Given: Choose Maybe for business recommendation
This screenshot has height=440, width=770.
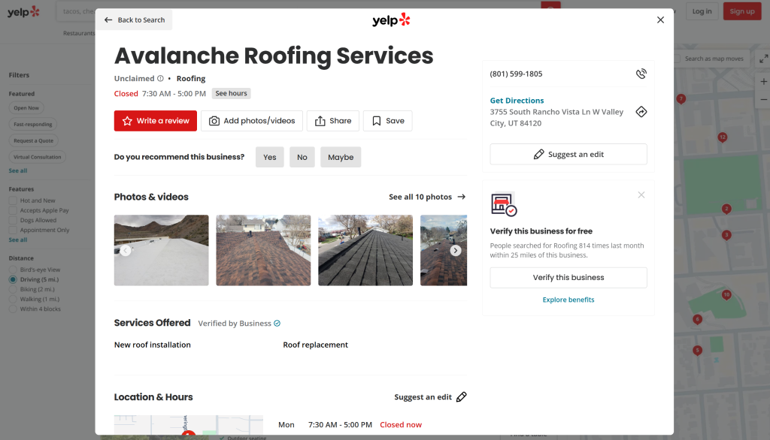Looking at the screenshot, I should click(x=341, y=158).
